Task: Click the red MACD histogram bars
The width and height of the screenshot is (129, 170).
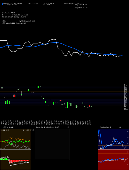Action: pyautogui.click(x=19, y=161)
